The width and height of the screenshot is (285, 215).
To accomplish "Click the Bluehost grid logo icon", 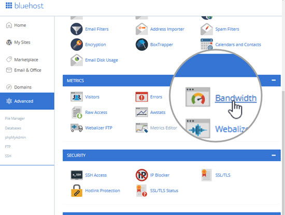I will point(9,6).
